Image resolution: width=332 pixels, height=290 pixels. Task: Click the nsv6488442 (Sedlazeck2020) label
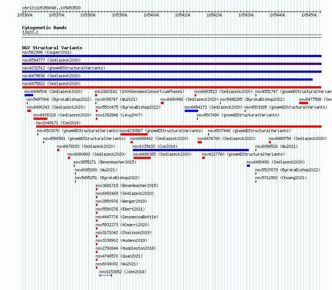tap(159, 138)
